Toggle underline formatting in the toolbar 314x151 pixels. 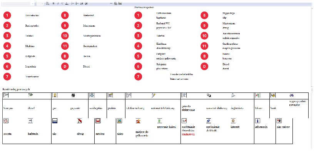(x=62, y=3)
